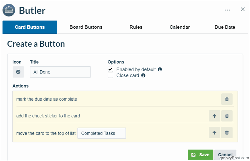Open the Rules tab
Viewport: 250px width, 161px height.
pyautogui.click(x=136, y=27)
